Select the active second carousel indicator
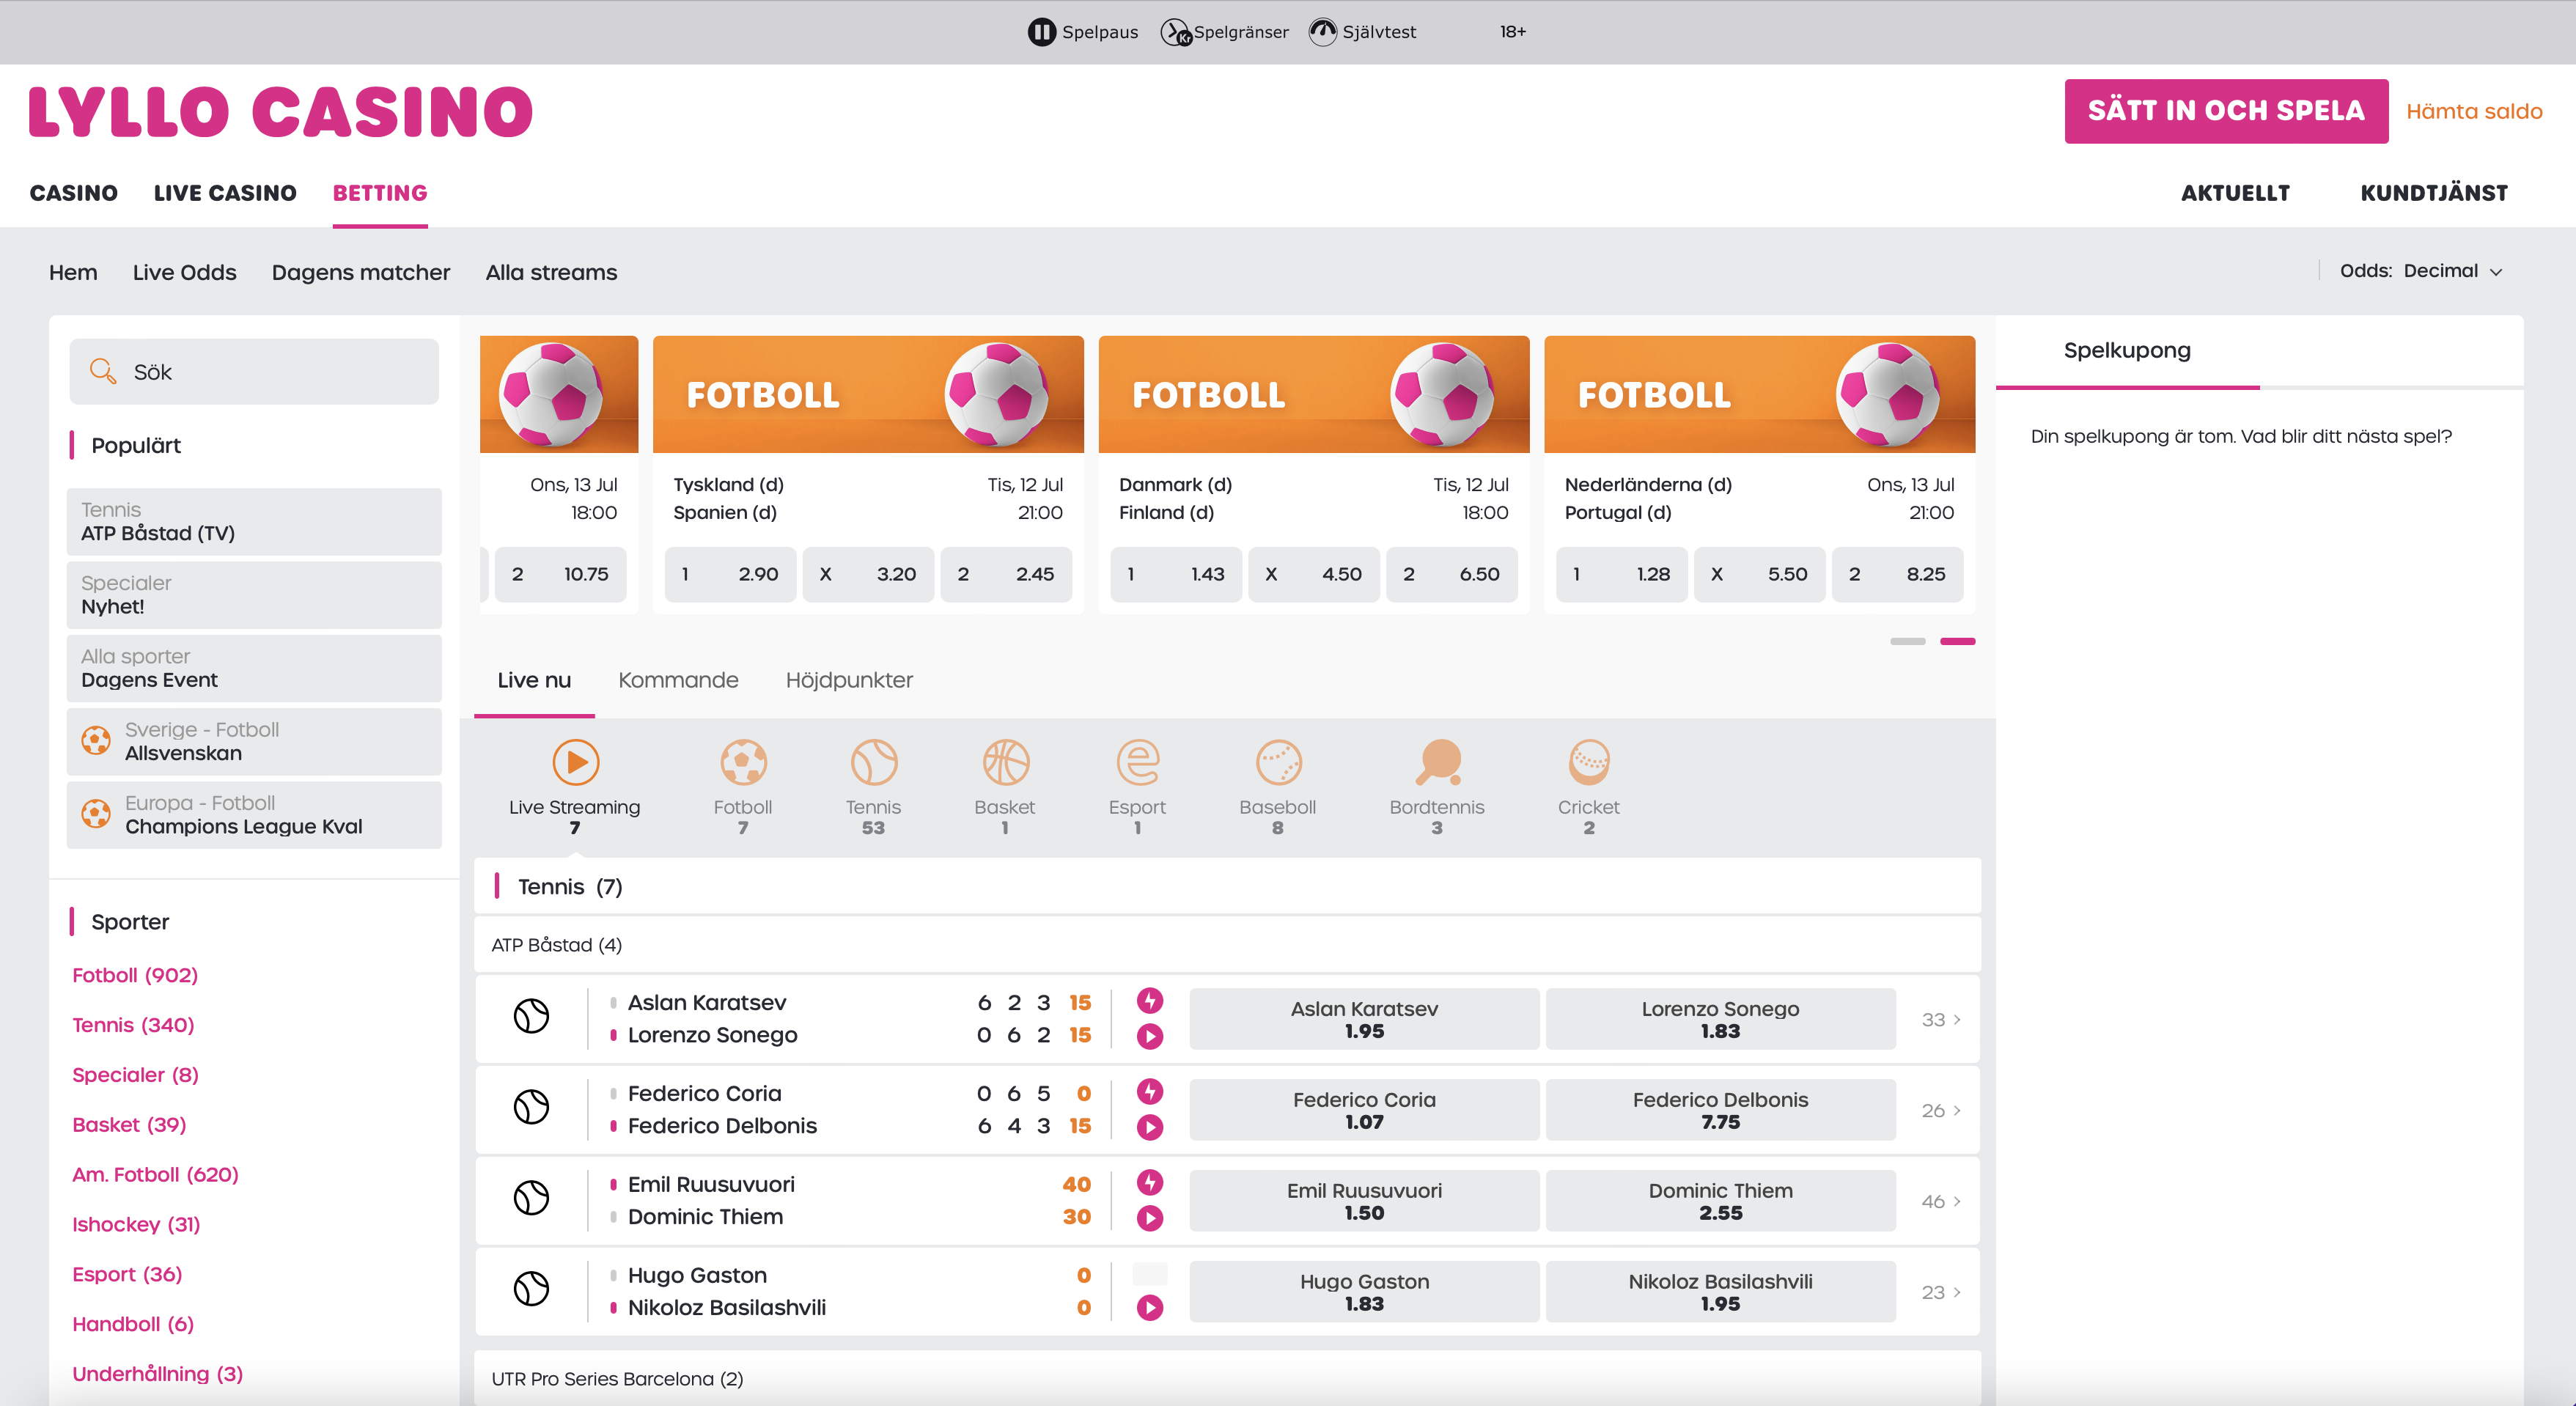The image size is (2576, 1406). 1957,641
